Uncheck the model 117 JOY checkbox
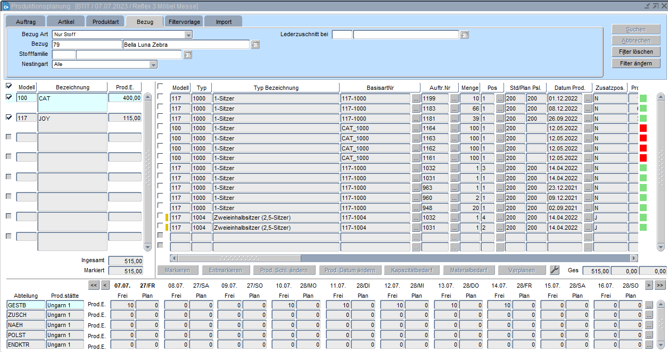This screenshot has height=352, width=668. (9, 118)
